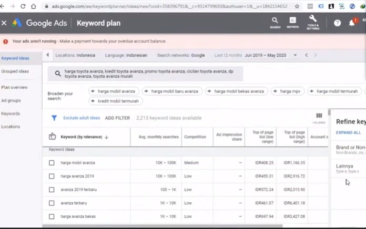Click the 'Jun 2019 – May 2020' date range
The height and width of the screenshot is (229, 366).
click(x=265, y=55)
